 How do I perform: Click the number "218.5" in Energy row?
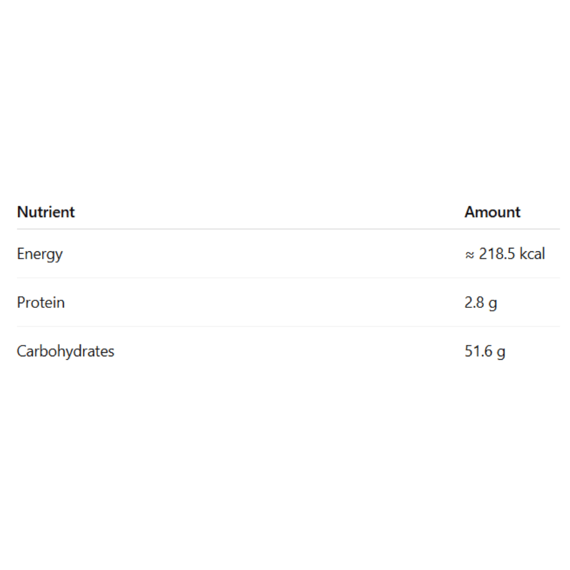pyautogui.click(x=497, y=254)
